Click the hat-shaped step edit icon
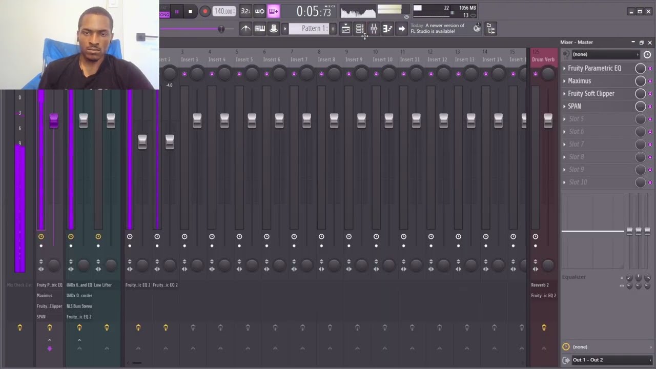Screen dimensions: 656x369 pos(274,29)
